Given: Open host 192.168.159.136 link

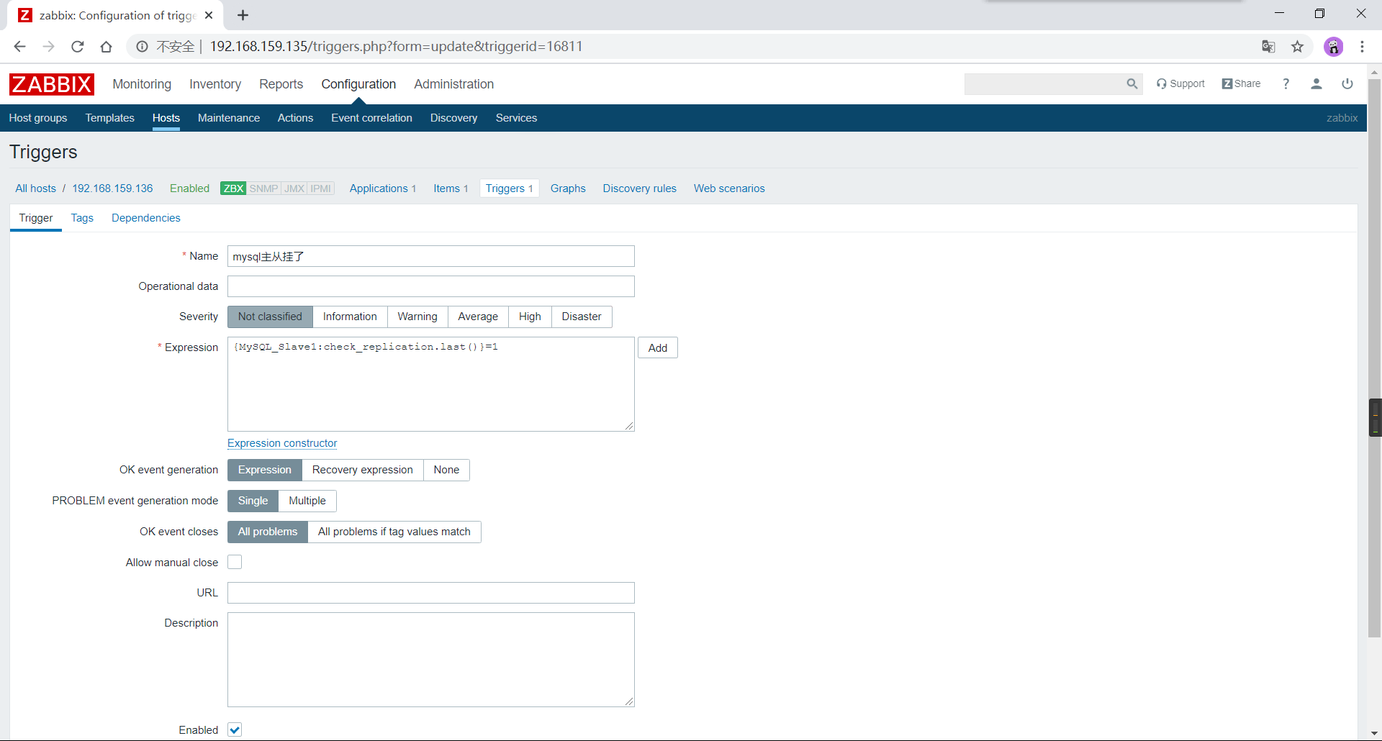Looking at the screenshot, I should 112,188.
